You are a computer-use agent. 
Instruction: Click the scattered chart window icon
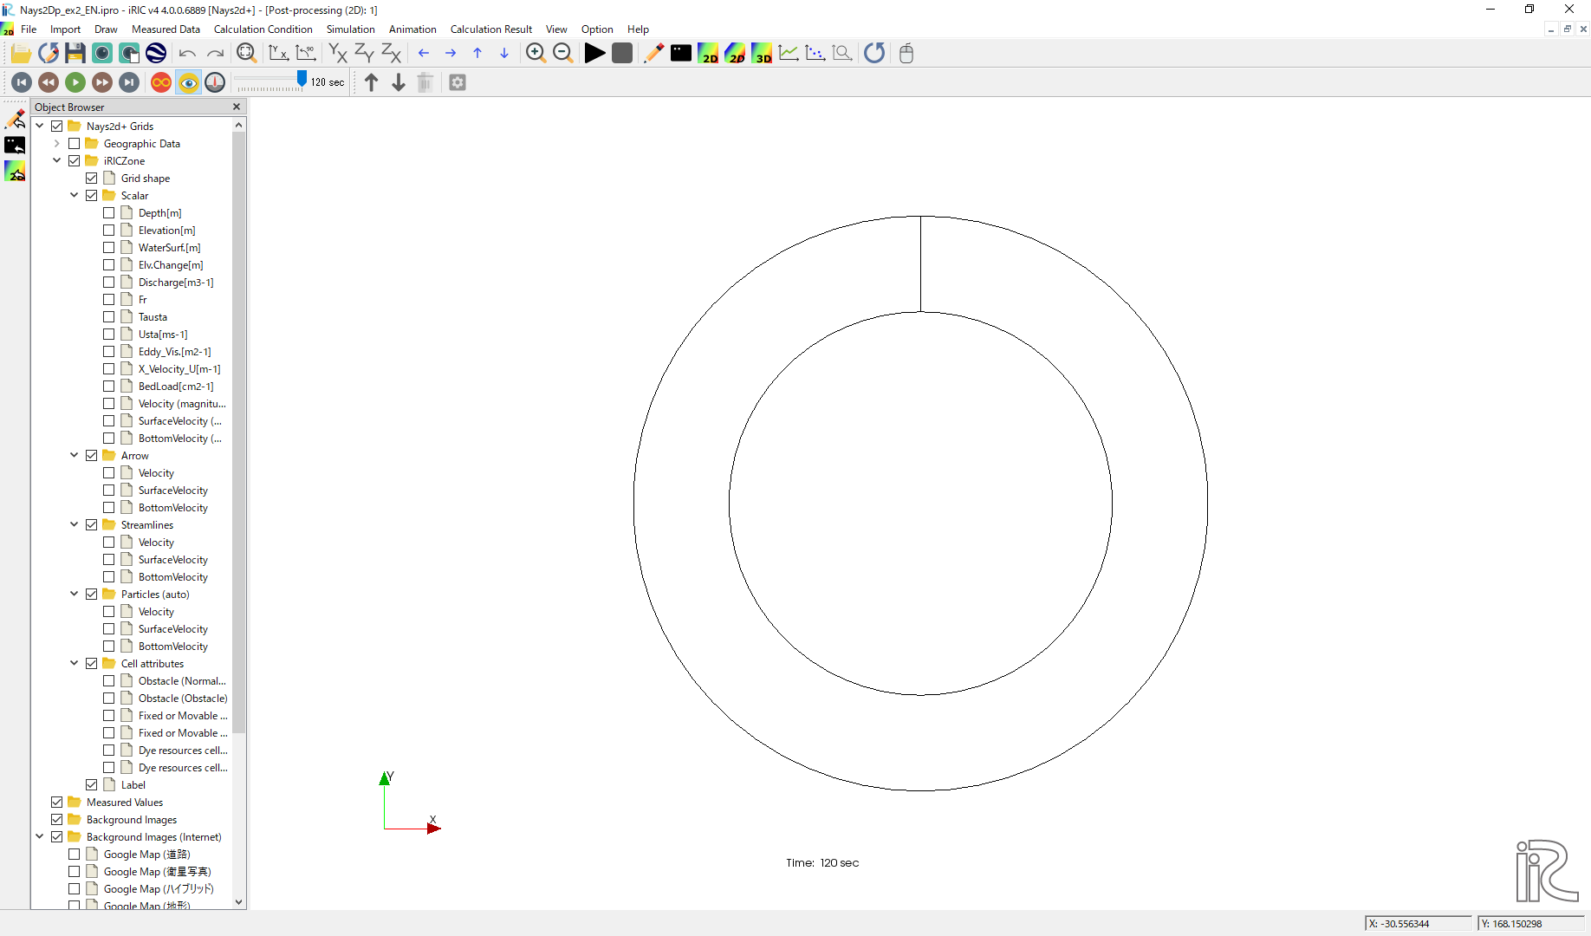click(815, 53)
